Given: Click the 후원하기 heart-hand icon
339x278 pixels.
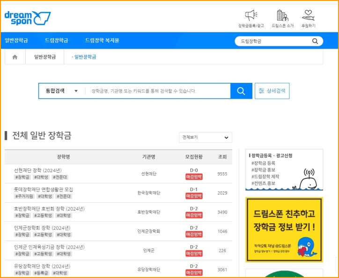Looking at the screenshot, I should 308,15.
